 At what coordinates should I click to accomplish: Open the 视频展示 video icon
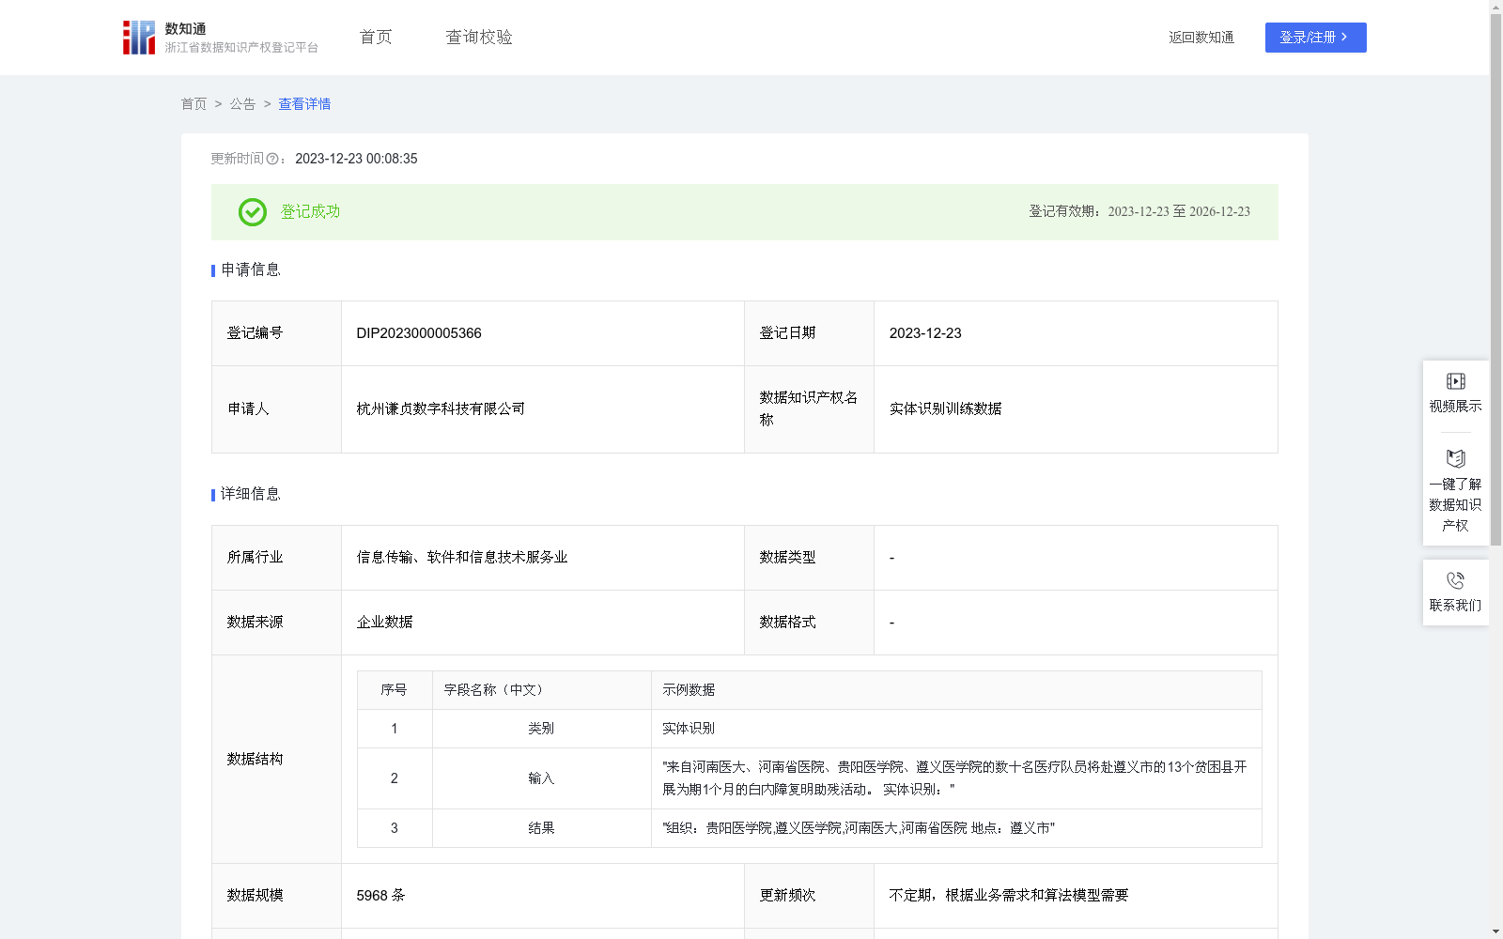tap(1456, 381)
